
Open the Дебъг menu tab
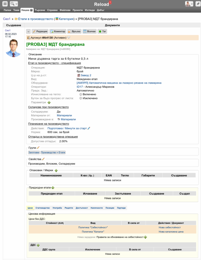coord(100,10)
